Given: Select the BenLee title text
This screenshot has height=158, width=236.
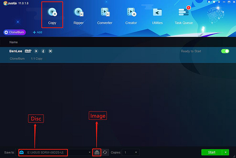Looking at the screenshot, I should (16, 51).
